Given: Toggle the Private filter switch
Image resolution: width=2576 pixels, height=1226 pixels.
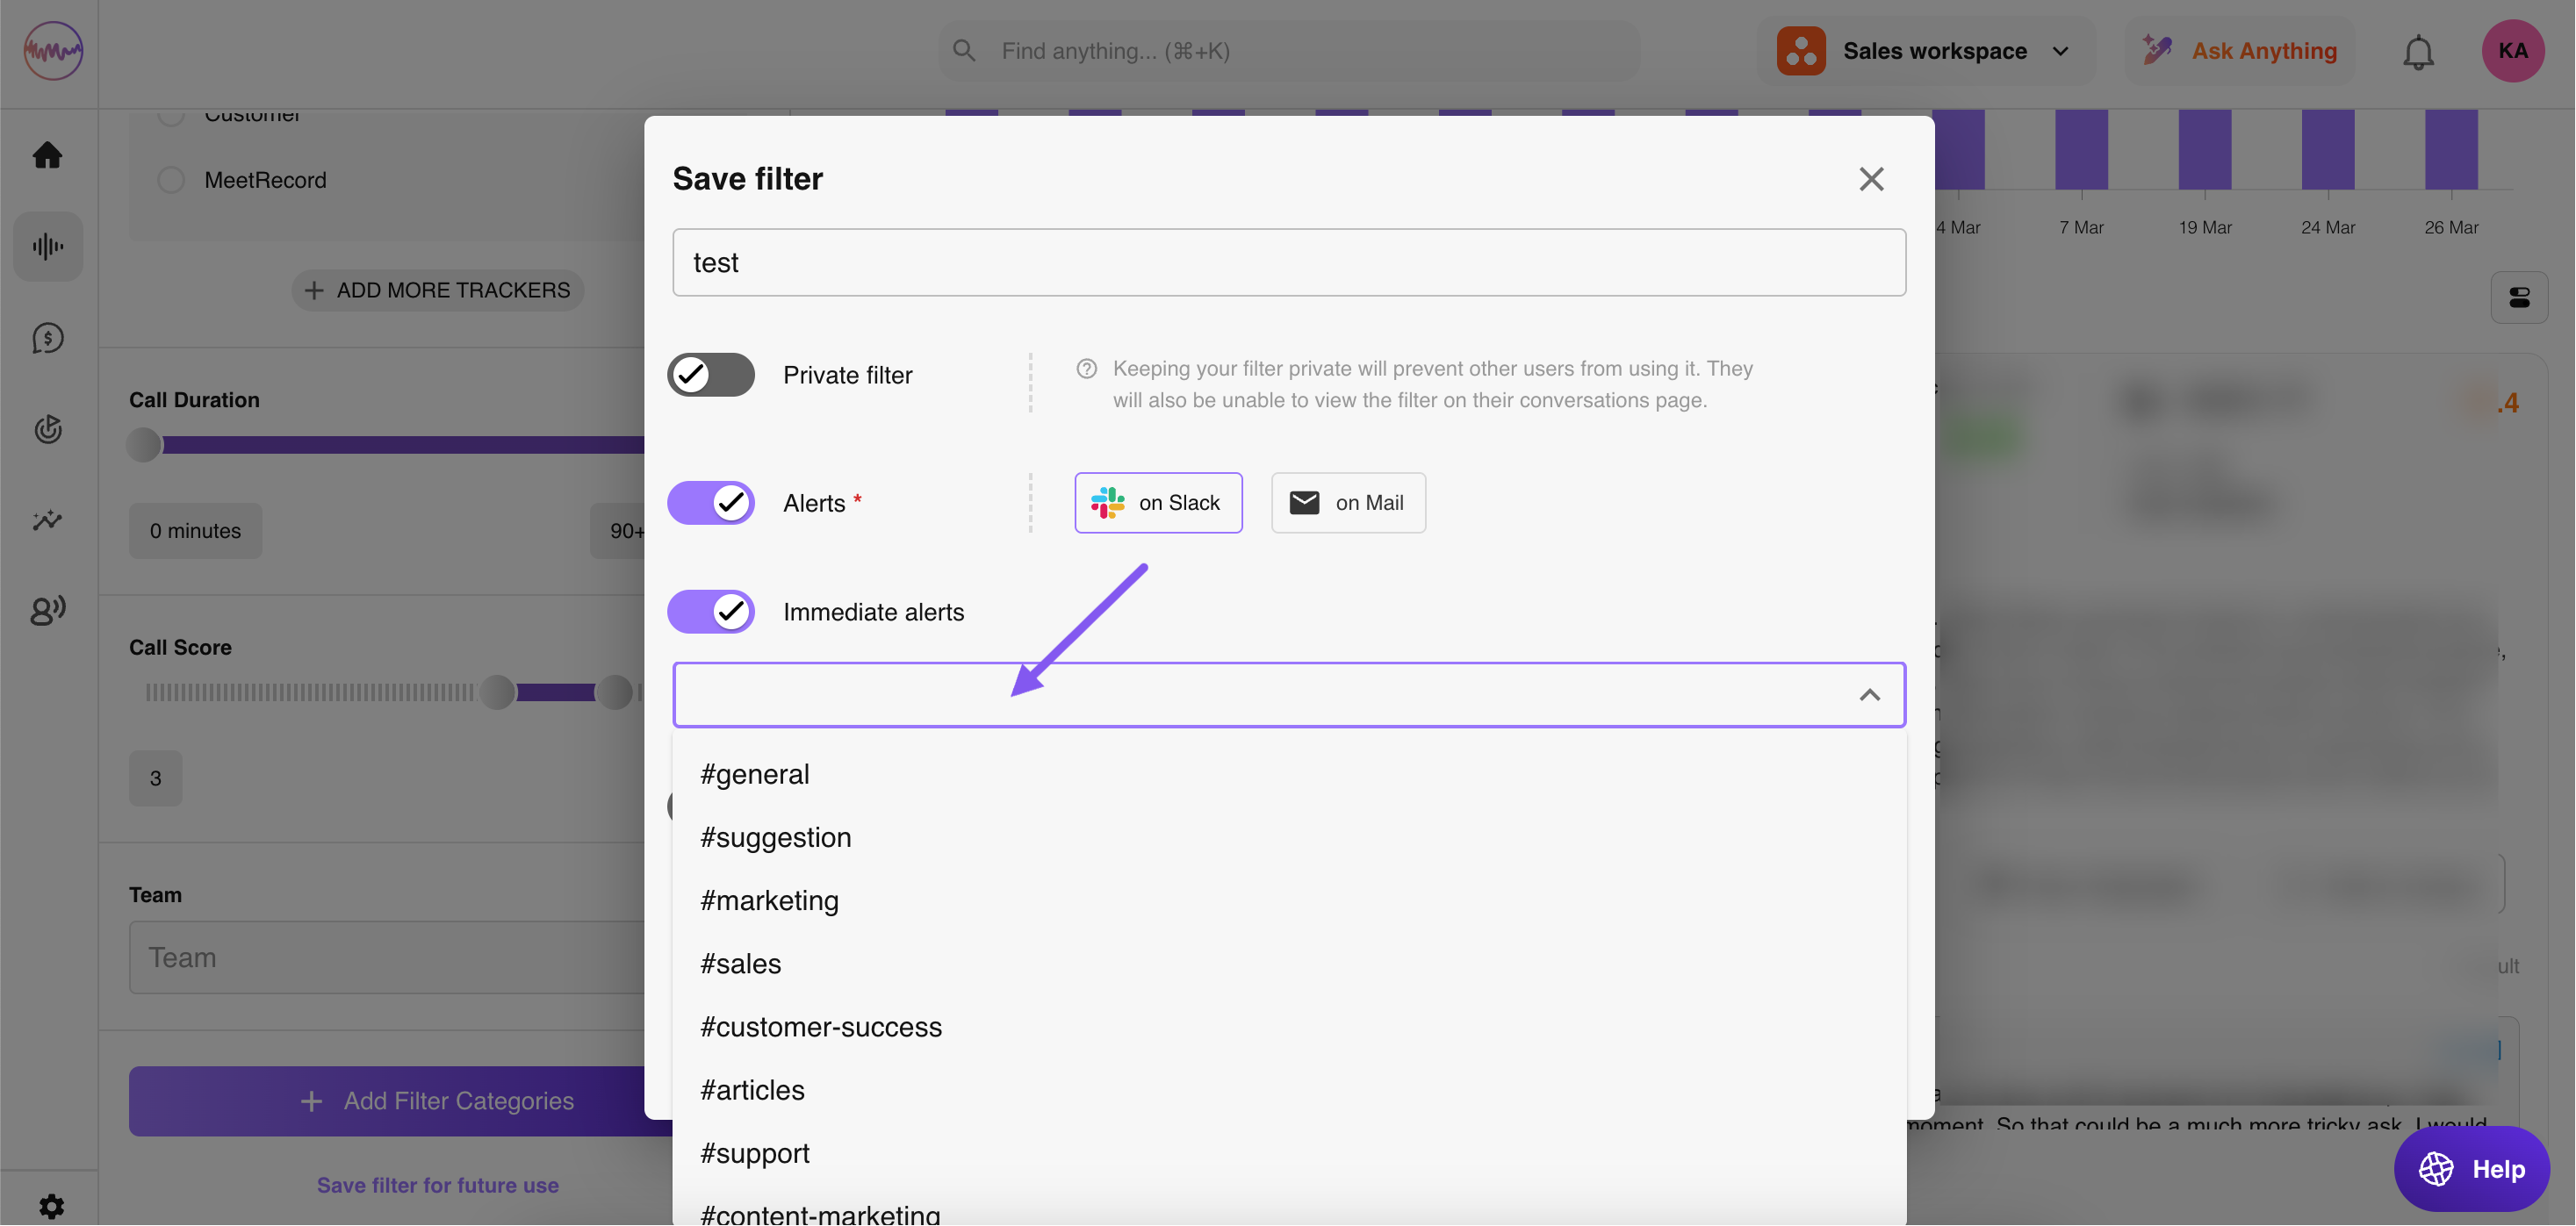Looking at the screenshot, I should point(711,375).
